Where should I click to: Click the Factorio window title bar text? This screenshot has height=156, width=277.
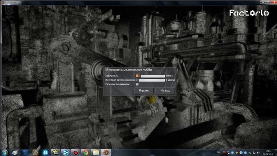tap(13, 3)
